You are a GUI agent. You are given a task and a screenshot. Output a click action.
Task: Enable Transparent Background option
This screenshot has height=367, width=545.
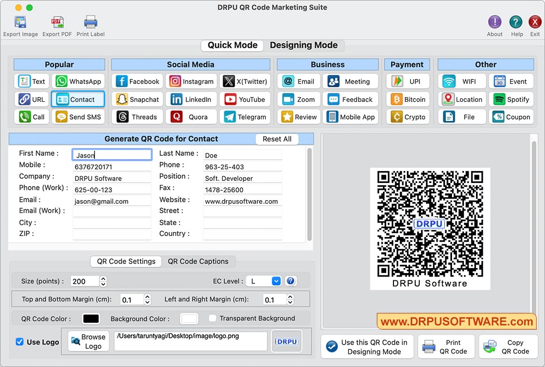pyautogui.click(x=212, y=318)
